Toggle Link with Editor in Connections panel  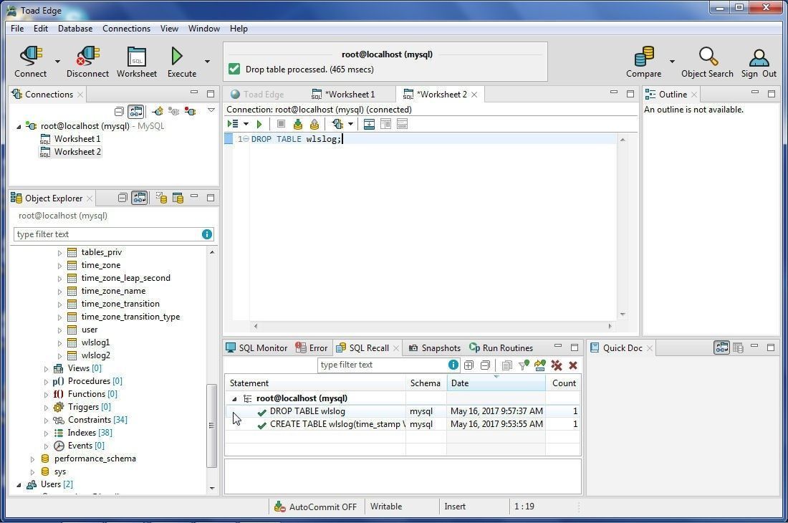[x=135, y=111]
